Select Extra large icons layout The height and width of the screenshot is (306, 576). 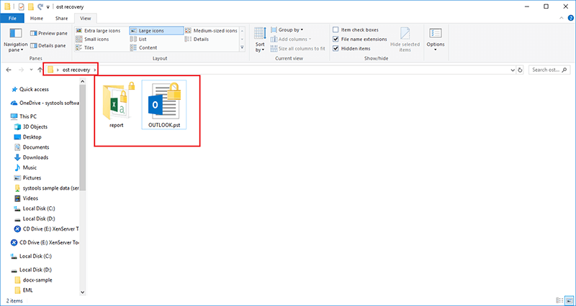[98, 31]
